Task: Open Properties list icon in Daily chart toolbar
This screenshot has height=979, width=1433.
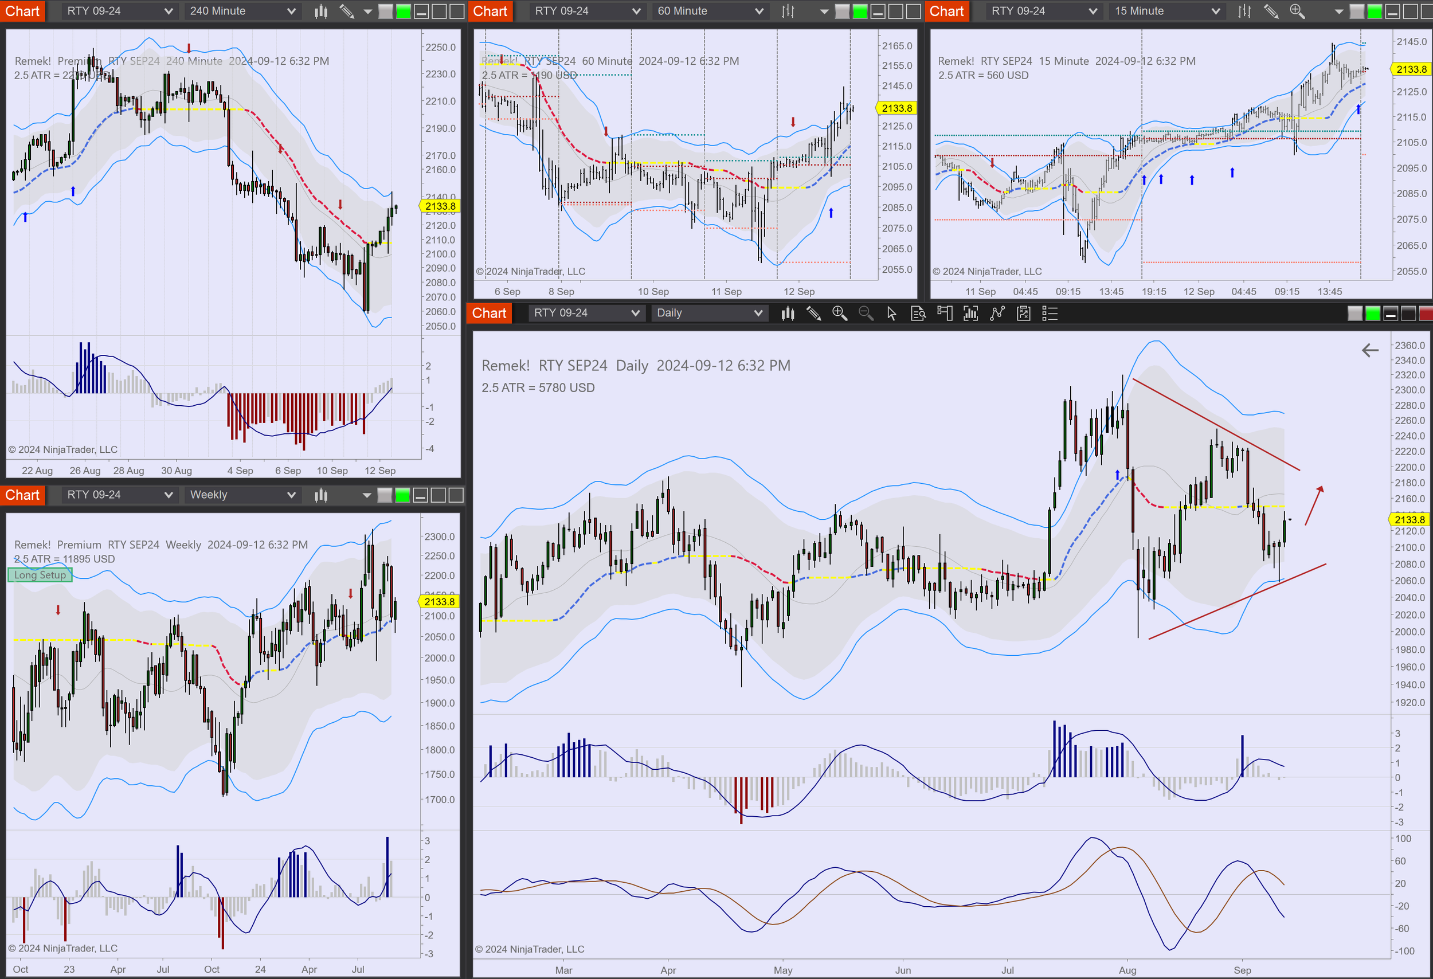Action: click(1050, 313)
